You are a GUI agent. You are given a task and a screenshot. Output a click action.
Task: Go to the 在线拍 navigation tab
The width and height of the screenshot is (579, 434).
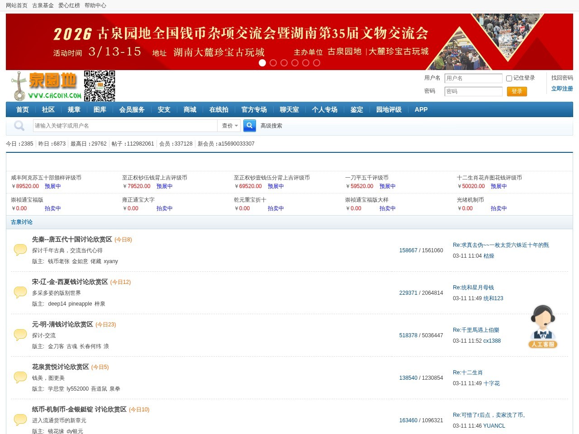click(218, 109)
